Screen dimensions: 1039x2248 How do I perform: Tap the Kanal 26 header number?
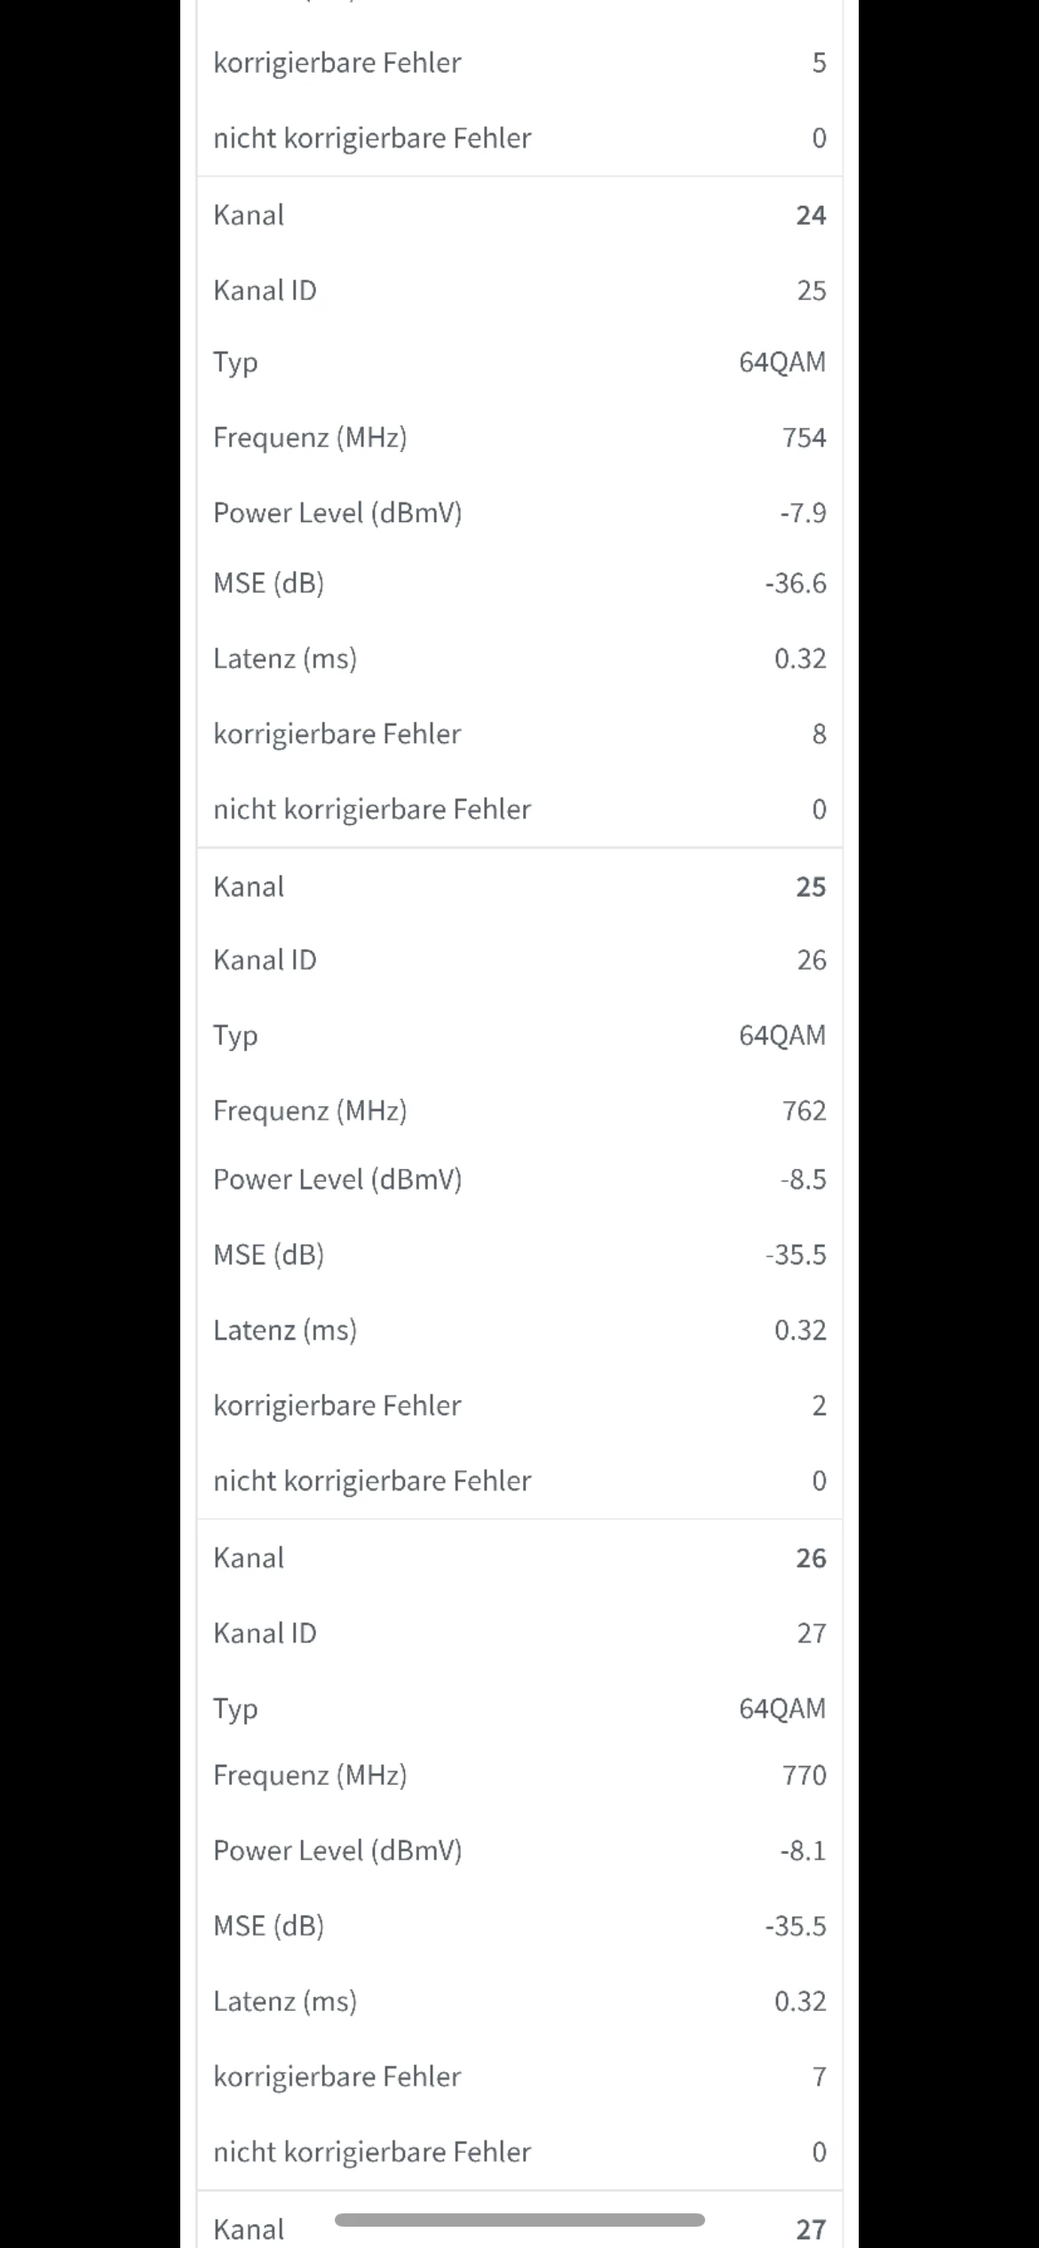coord(810,1558)
